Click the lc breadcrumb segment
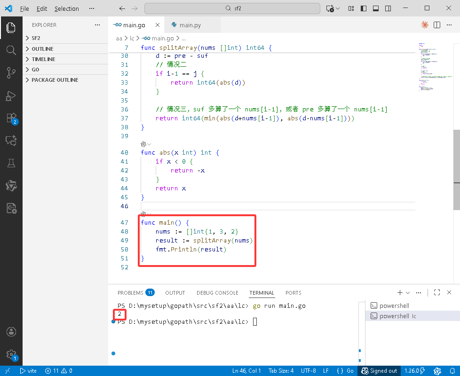Screen dimensions: 460x376 pos(132,39)
